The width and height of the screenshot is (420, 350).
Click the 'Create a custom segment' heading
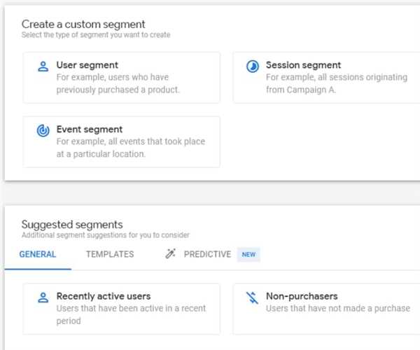[83, 24]
